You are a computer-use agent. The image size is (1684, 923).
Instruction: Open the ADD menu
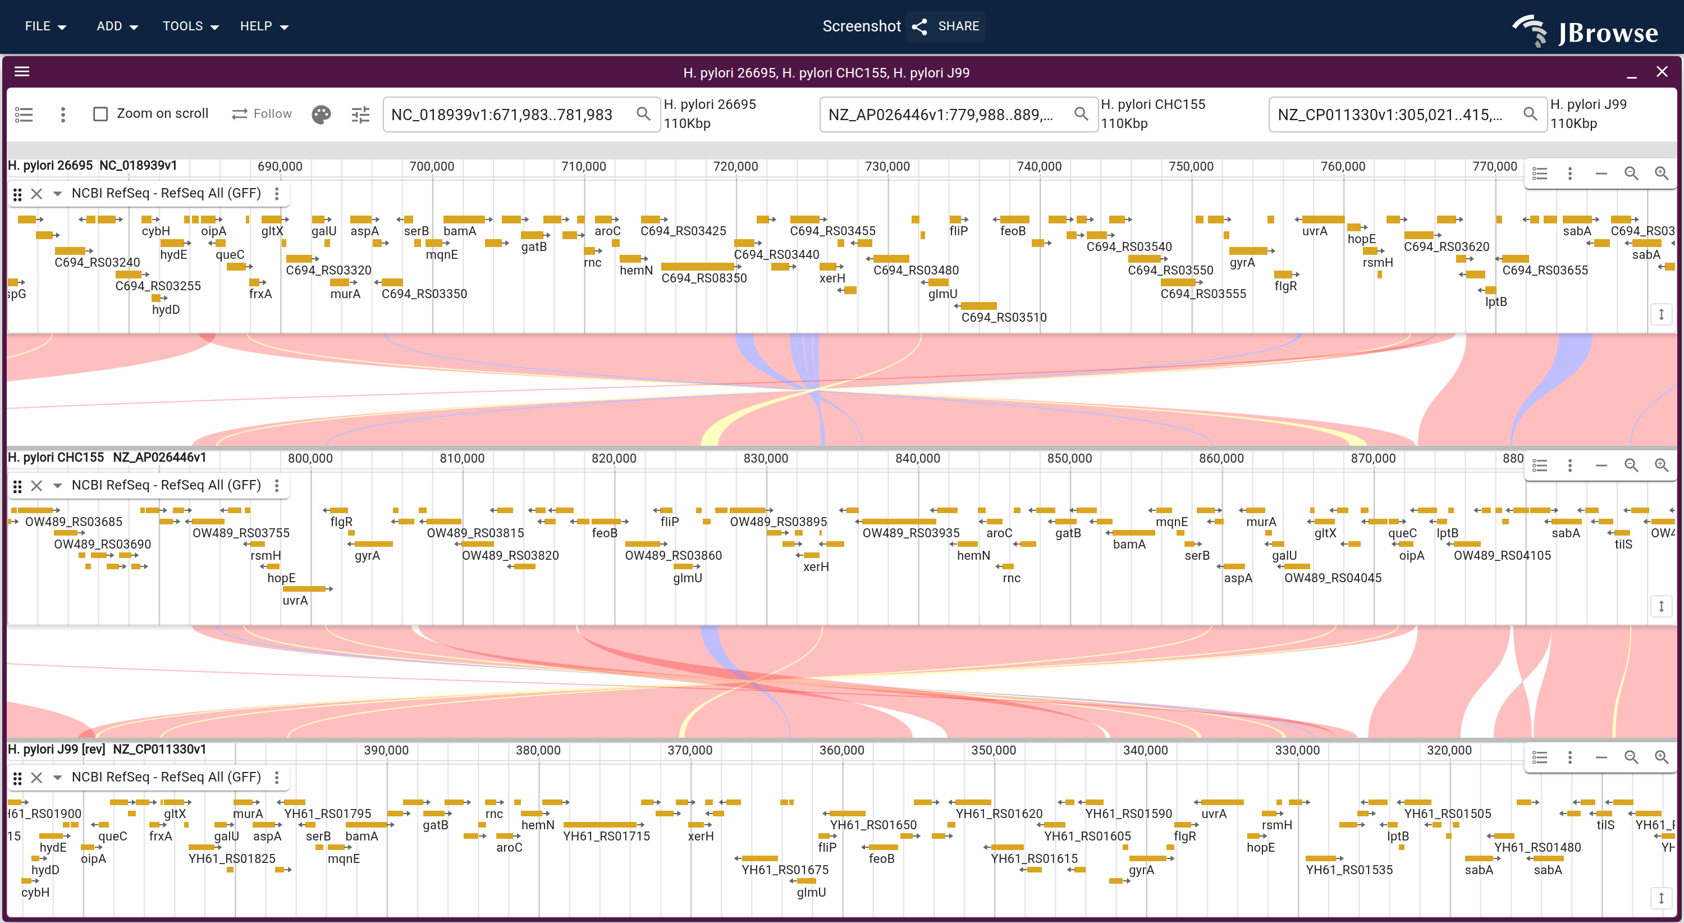117,26
